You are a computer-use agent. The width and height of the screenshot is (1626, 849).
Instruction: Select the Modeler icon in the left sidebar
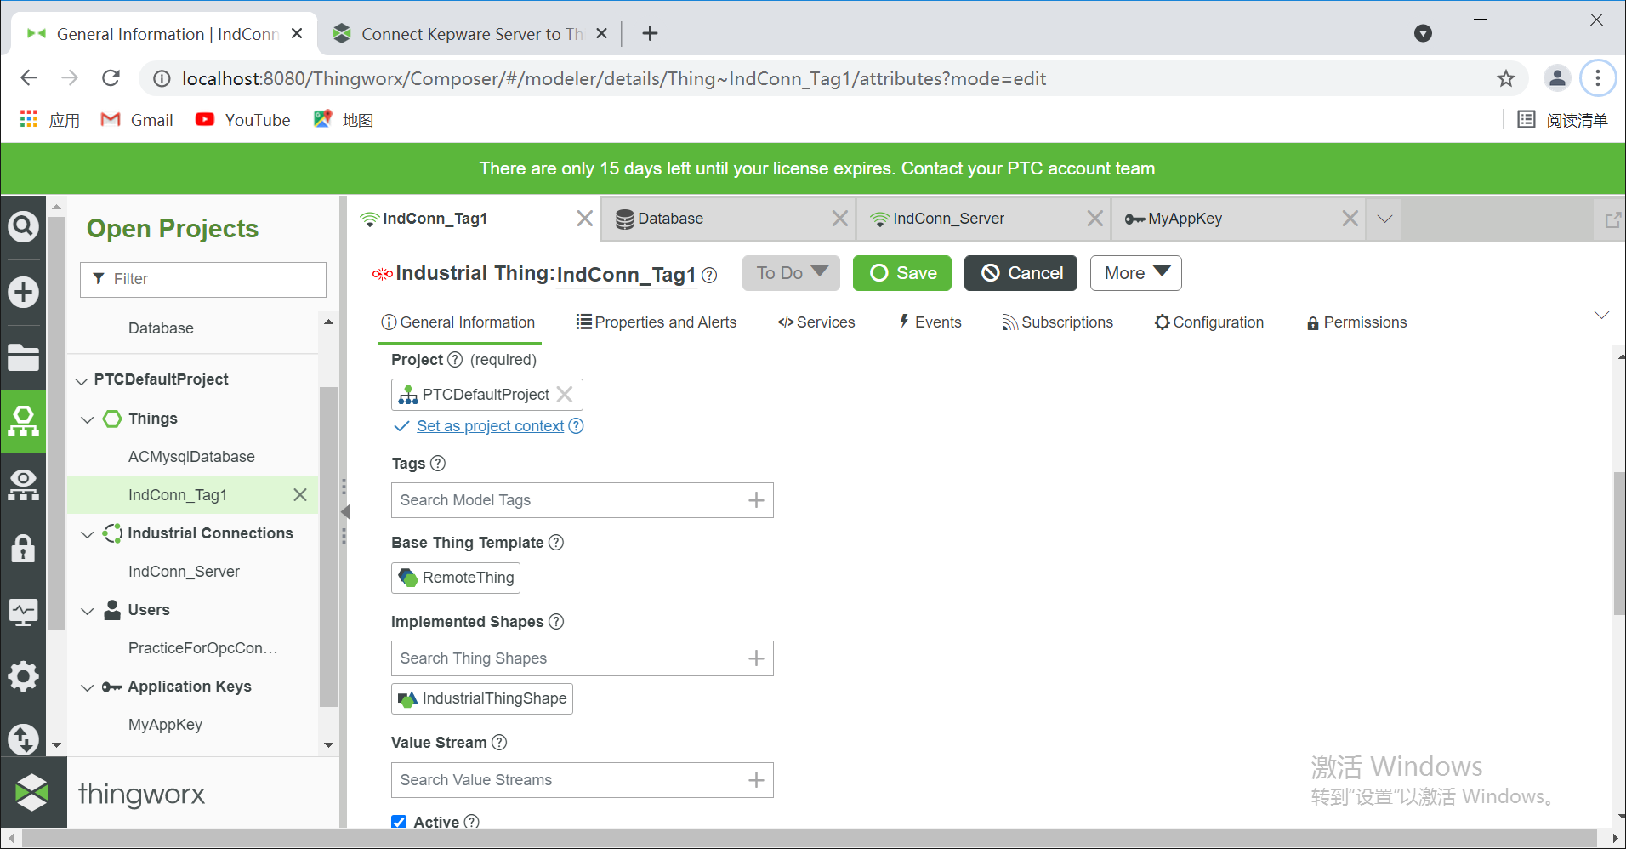click(23, 421)
